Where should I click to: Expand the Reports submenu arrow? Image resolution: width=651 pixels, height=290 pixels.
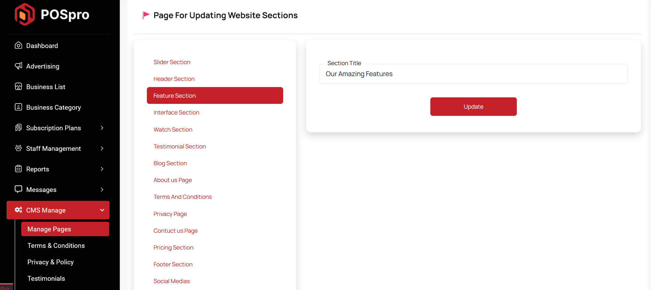(x=102, y=169)
